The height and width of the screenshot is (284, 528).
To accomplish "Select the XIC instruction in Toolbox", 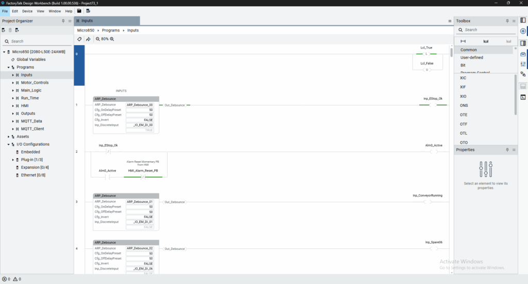I will pos(463,78).
